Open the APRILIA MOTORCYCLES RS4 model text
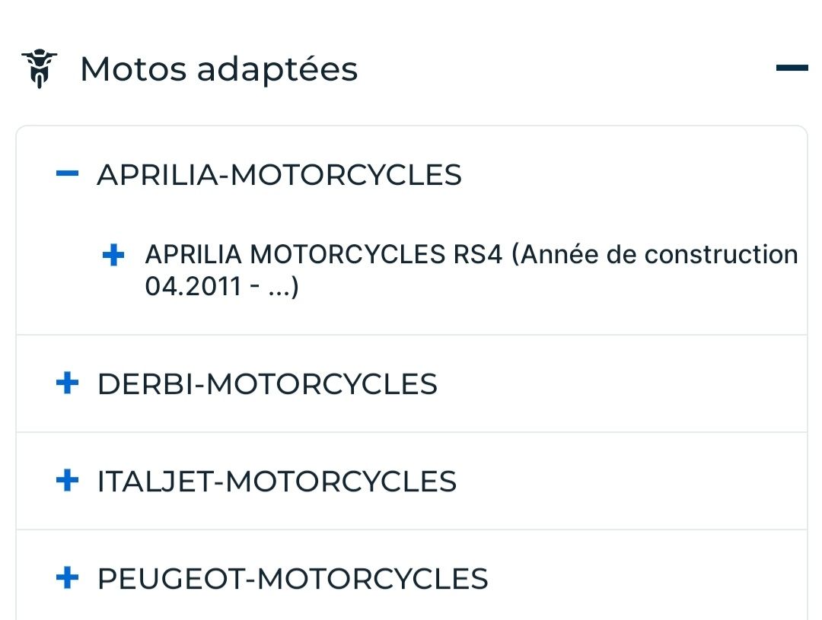The width and height of the screenshot is (822, 620). 323,254
